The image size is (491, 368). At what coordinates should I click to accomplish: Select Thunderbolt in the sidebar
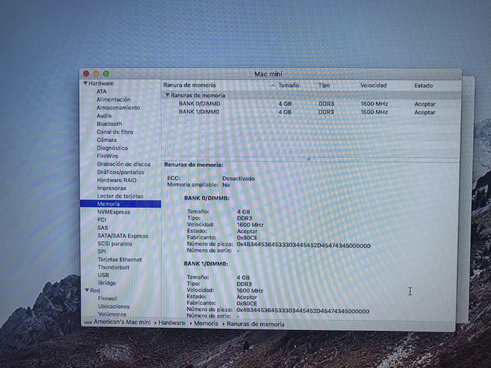[x=113, y=267]
